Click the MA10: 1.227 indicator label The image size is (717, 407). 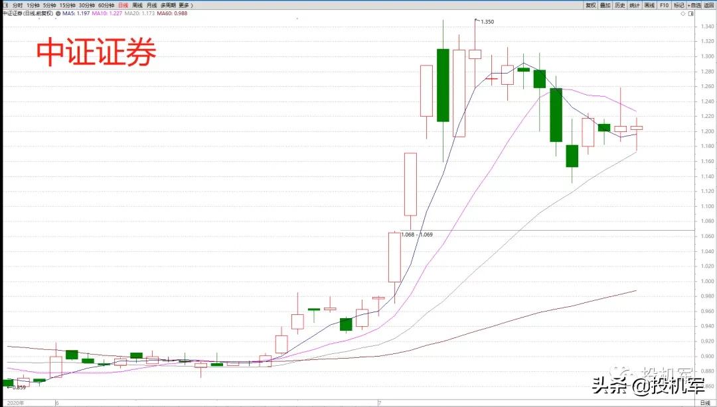click(107, 13)
